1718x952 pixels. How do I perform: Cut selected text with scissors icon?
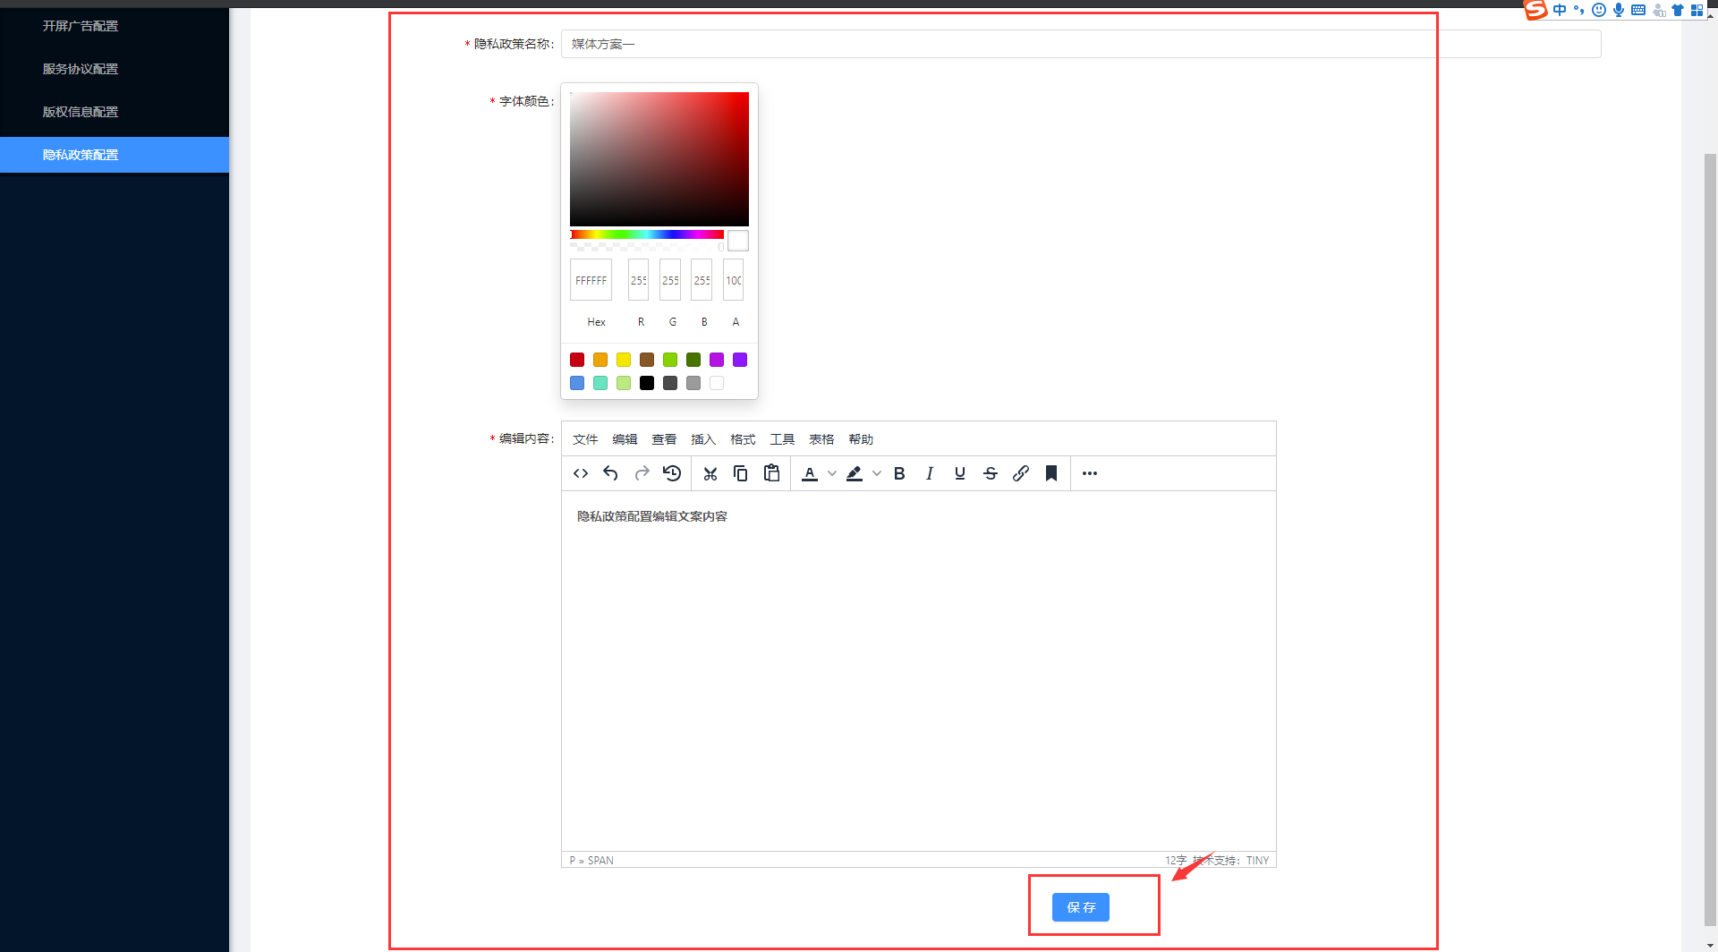(x=710, y=473)
